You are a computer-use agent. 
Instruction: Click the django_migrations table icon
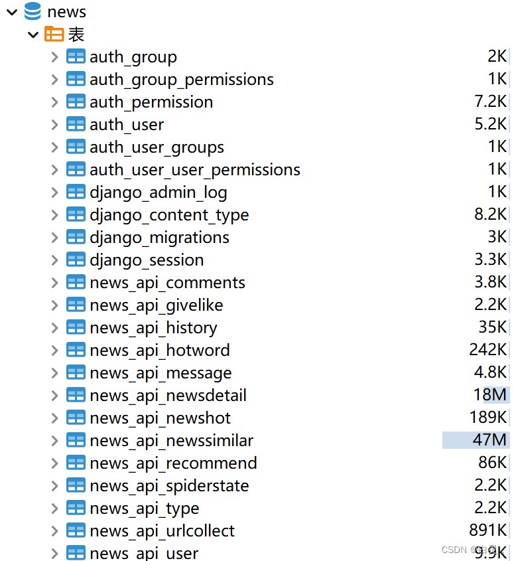point(76,237)
